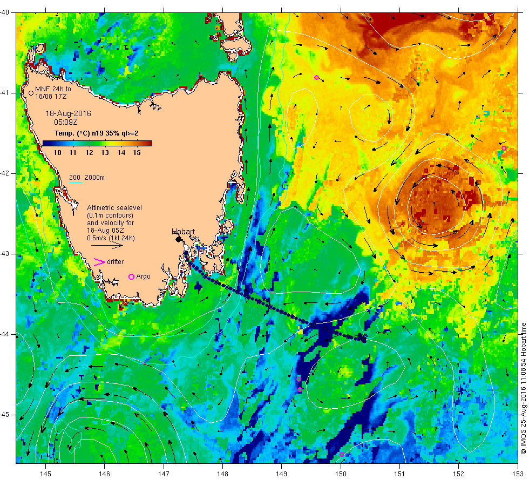Click the 'drifter' legend label

tap(116, 262)
